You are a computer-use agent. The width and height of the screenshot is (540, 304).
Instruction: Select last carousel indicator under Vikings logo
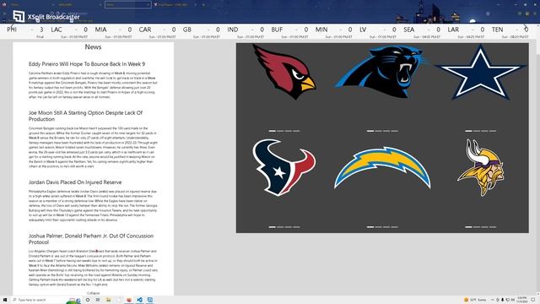[493, 227]
